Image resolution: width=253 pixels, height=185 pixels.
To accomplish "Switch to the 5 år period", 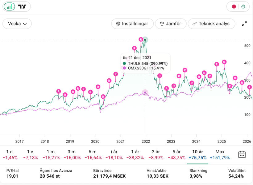I will pos(176,154).
